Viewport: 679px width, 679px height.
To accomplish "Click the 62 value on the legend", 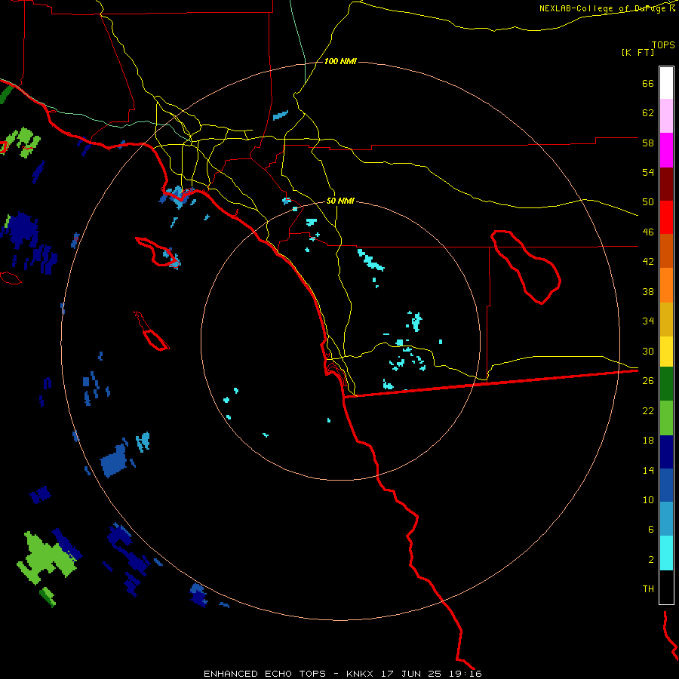I will [x=648, y=113].
